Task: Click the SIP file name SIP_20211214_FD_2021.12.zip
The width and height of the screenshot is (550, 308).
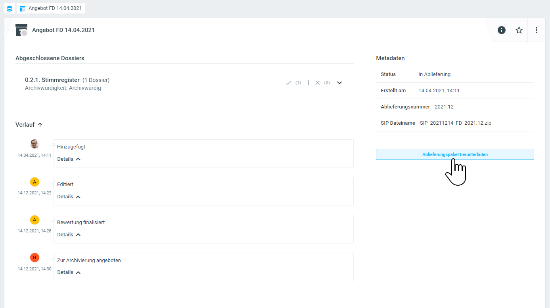Action: tap(455, 123)
